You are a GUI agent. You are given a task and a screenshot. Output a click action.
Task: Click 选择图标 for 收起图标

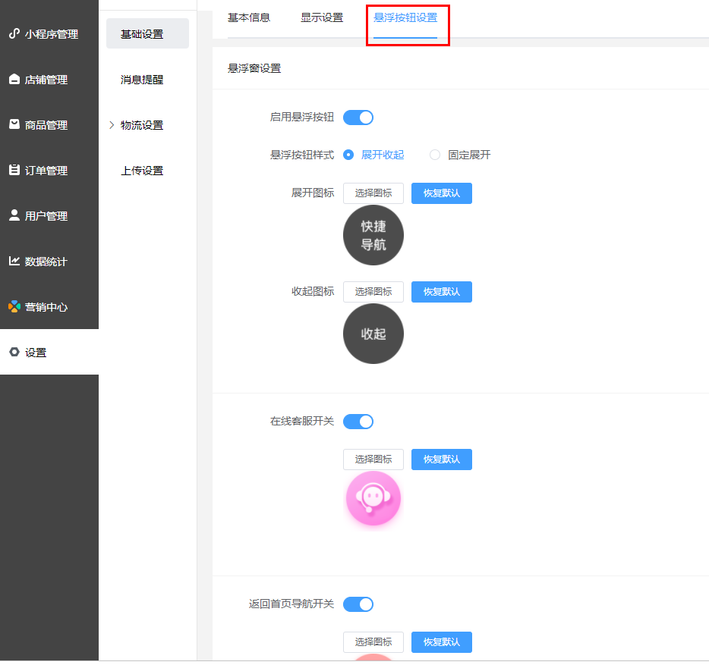point(373,292)
